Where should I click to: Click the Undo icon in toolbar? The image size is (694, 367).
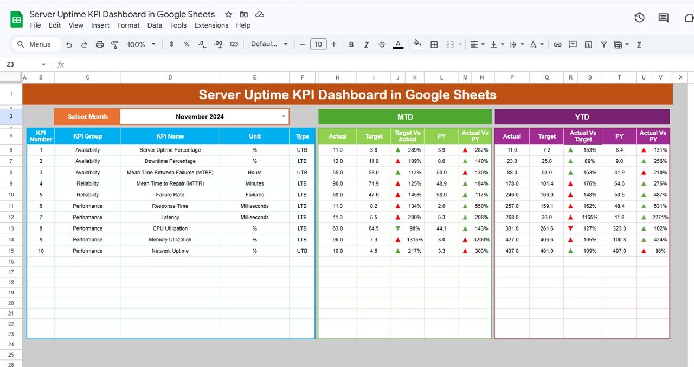[69, 44]
